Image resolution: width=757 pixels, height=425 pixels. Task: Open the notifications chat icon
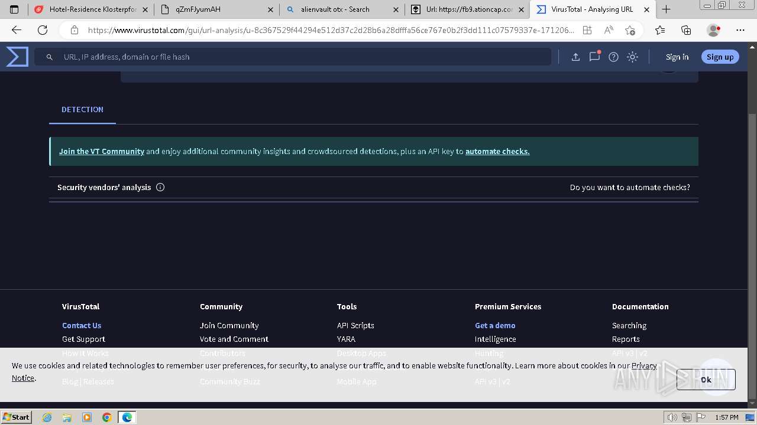pyautogui.click(x=594, y=57)
